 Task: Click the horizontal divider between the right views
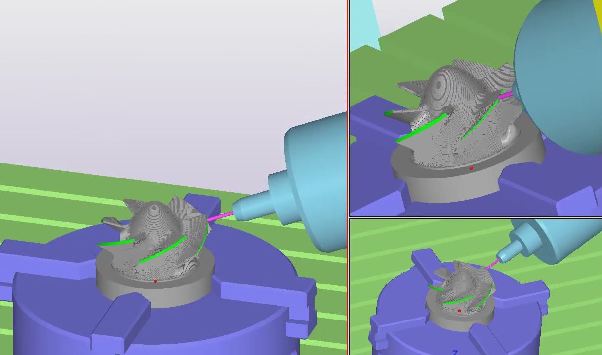tap(474, 217)
